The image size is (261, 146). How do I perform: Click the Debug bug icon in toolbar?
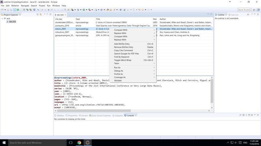pyautogui.click(x=78, y=10)
